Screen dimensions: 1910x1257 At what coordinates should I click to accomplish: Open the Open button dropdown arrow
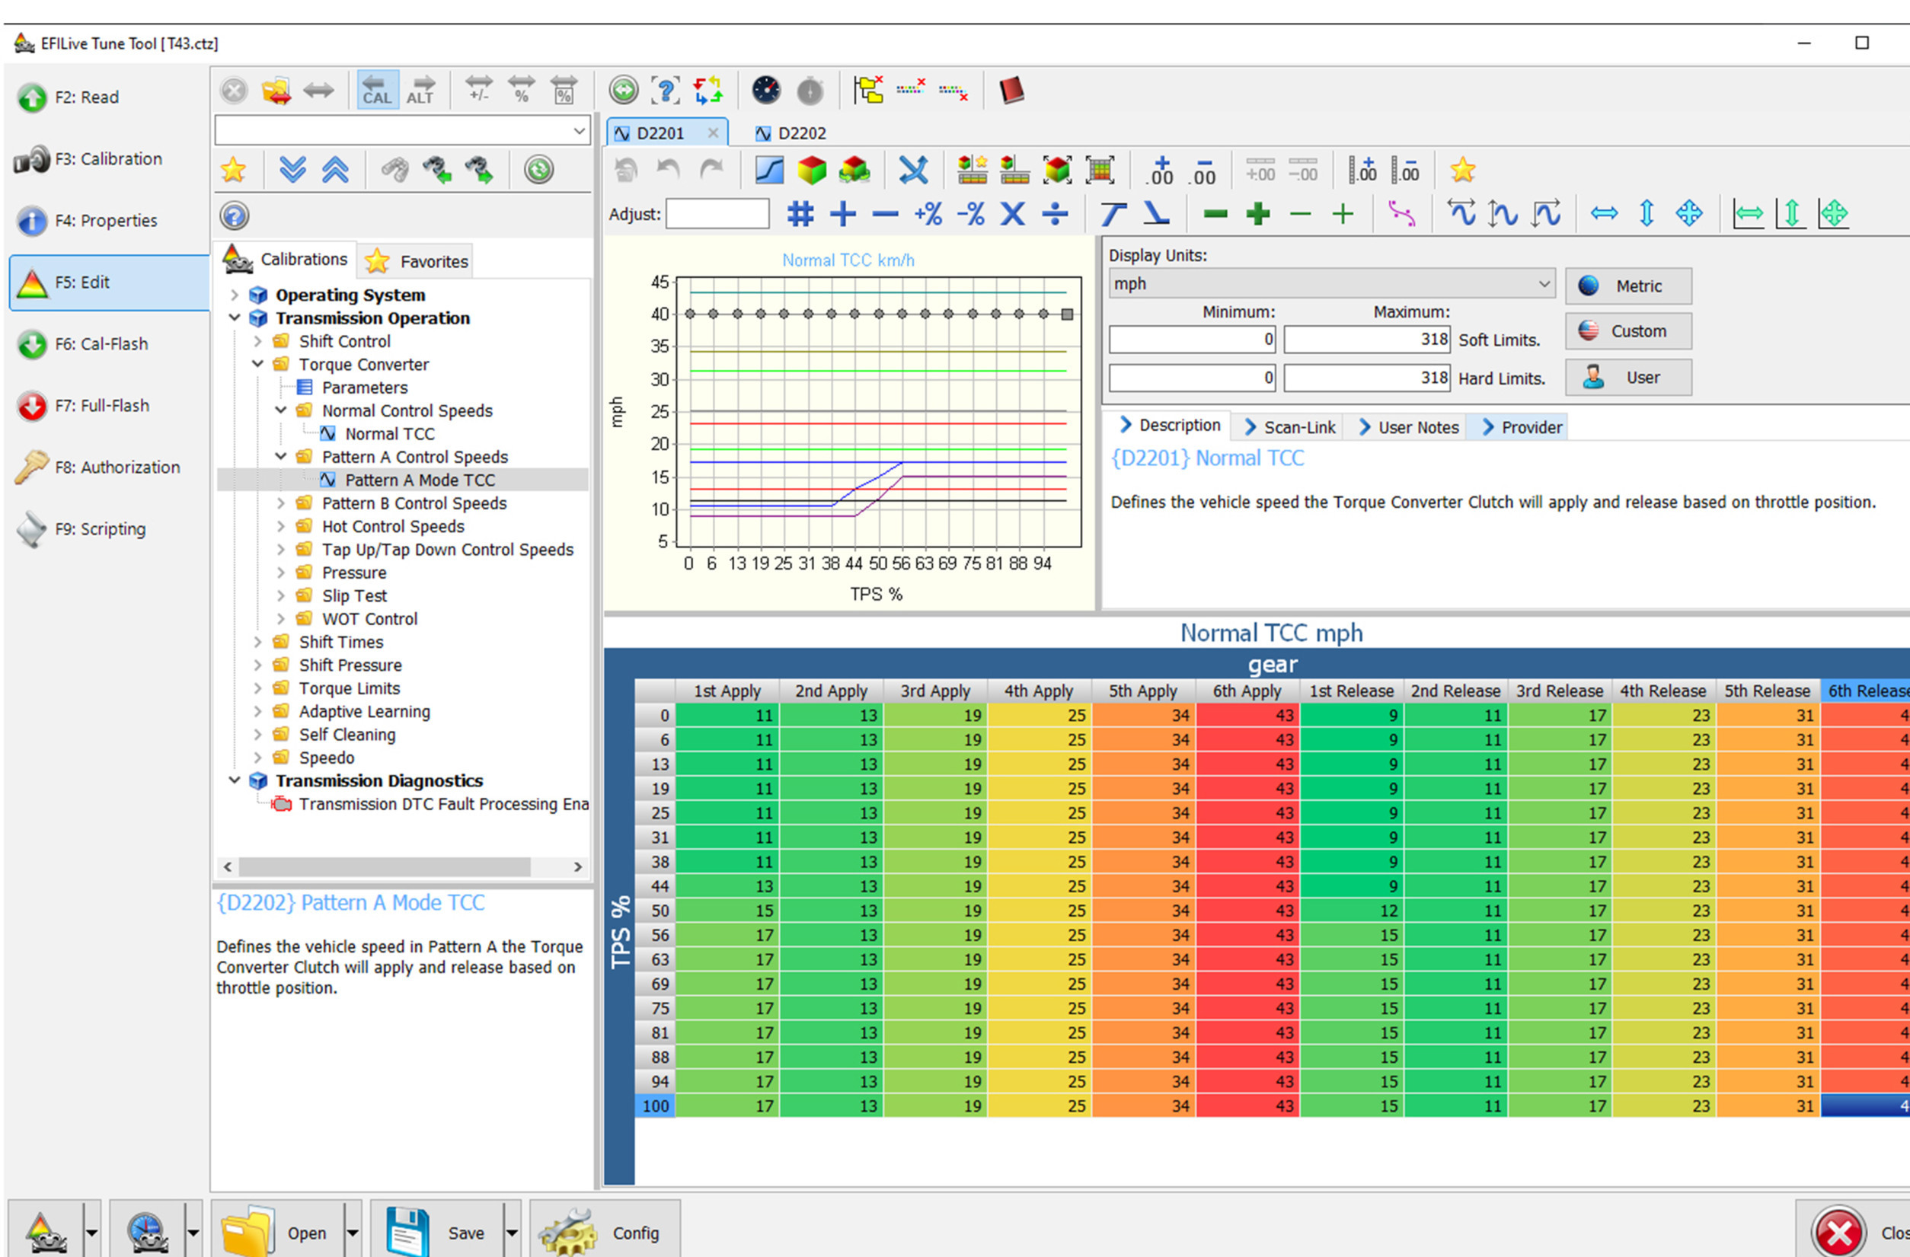[353, 1232]
